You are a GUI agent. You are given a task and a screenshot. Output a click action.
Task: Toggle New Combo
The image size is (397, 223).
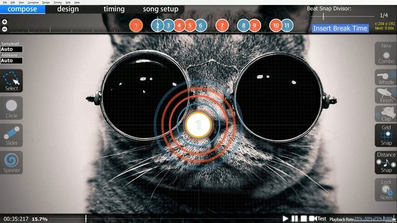tap(386, 54)
